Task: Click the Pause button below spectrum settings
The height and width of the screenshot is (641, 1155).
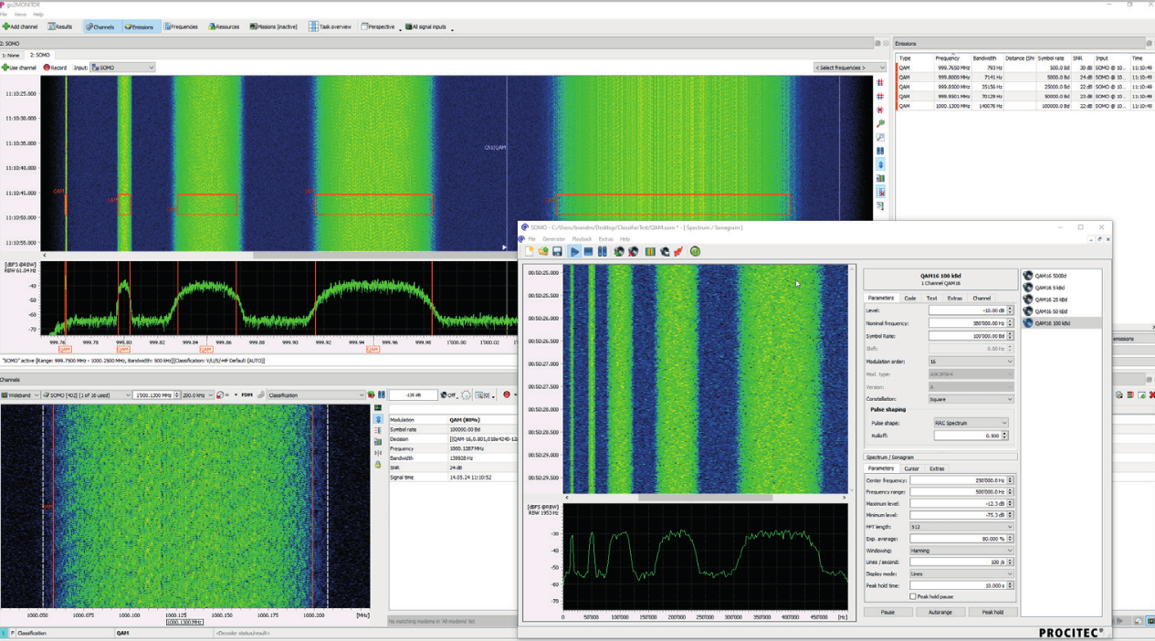Action: tap(887, 612)
